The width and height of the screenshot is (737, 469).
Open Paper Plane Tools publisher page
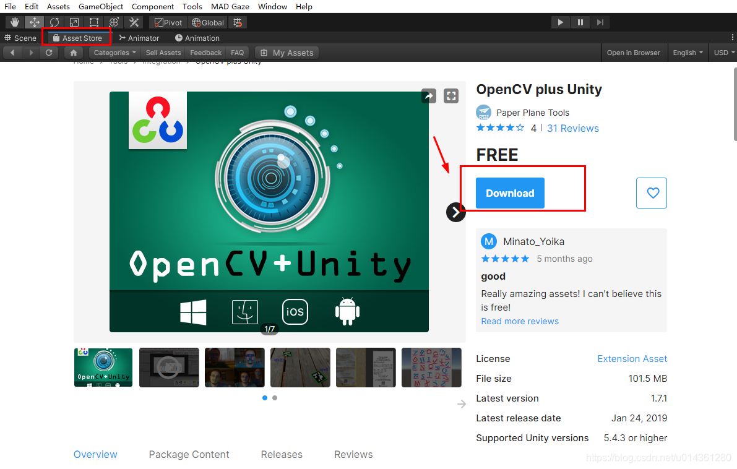point(533,113)
